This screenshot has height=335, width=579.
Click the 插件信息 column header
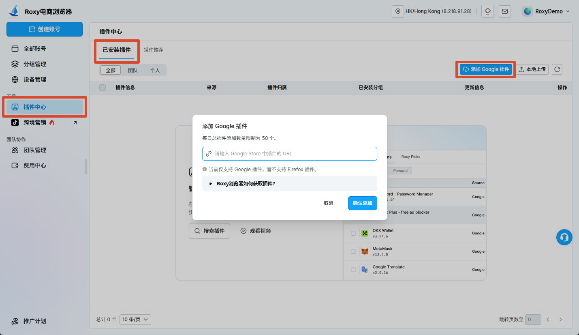point(125,88)
